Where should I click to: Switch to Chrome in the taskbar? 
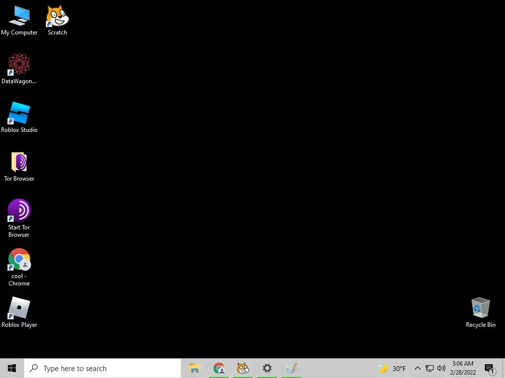[x=219, y=368]
